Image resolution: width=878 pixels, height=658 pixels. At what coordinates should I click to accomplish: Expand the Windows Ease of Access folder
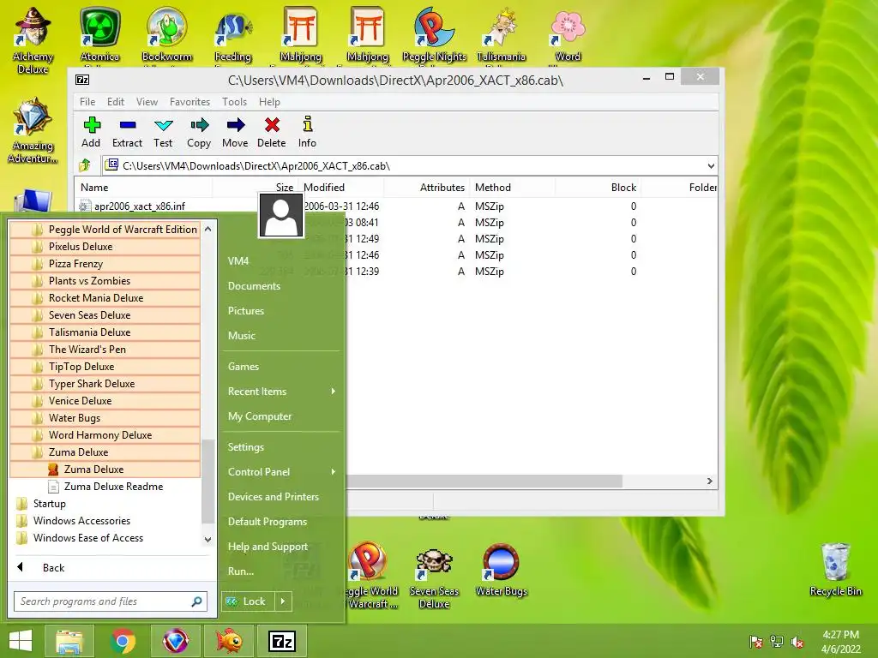[x=105, y=538]
